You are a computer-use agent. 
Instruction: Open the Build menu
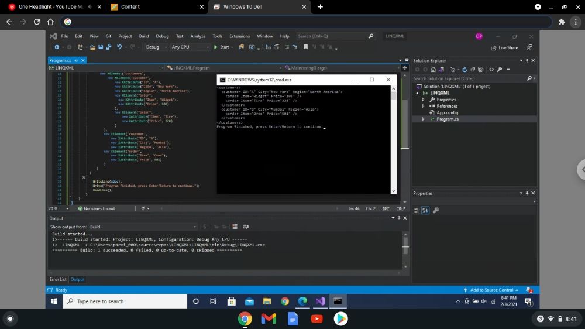click(144, 36)
